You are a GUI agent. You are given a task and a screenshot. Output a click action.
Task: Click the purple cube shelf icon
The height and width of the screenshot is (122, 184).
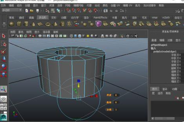pos(98,24)
